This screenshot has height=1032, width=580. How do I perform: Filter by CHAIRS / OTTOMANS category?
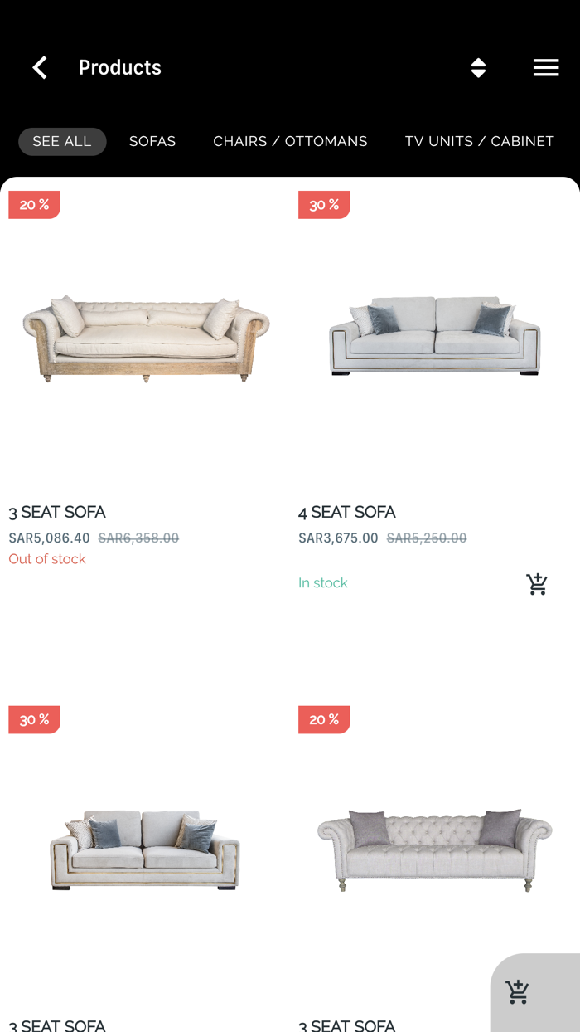click(290, 141)
